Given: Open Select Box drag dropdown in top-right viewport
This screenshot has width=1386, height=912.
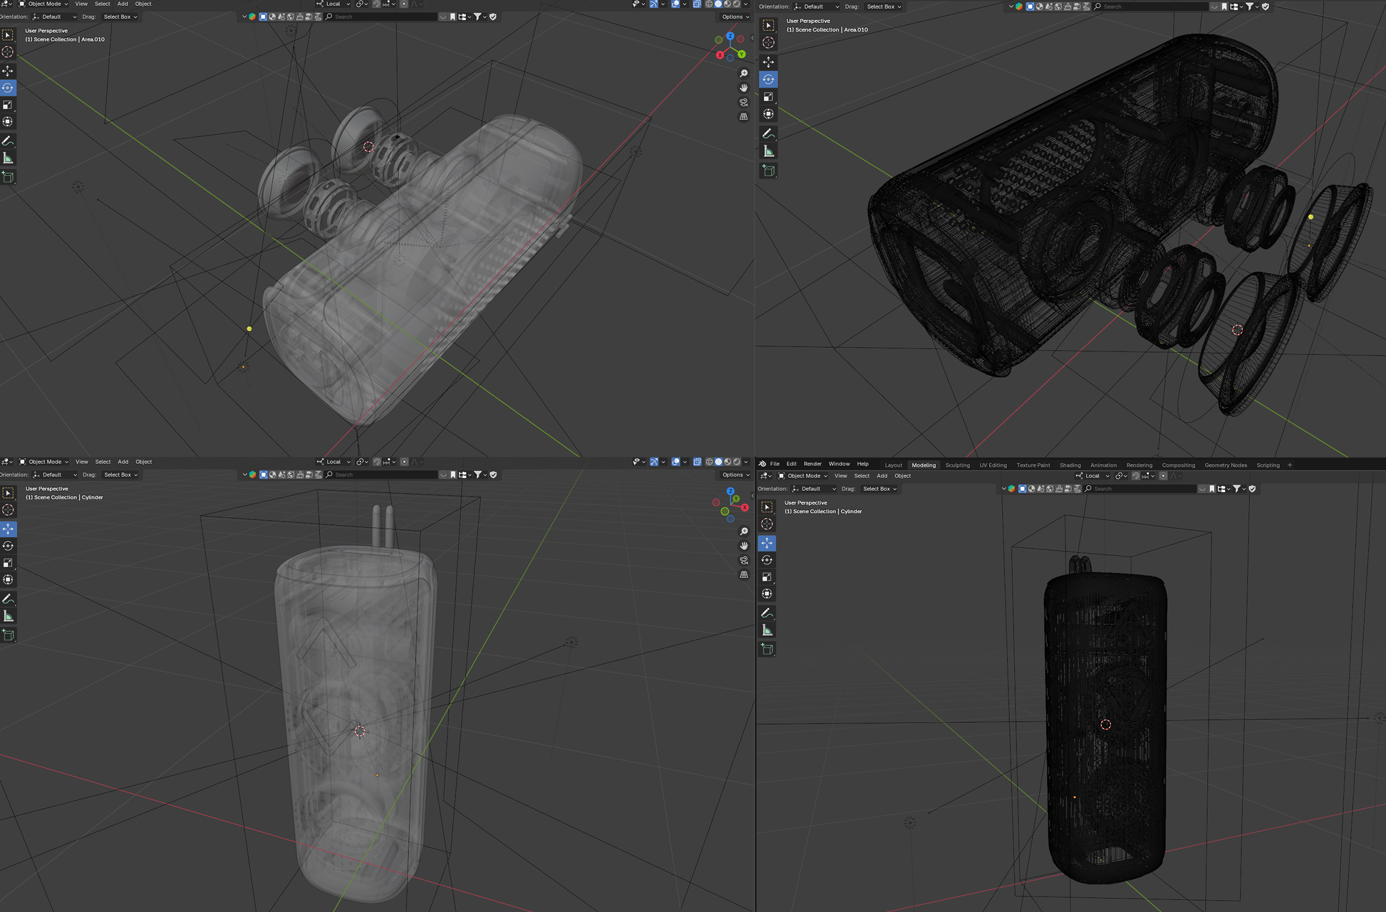Looking at the screenshot, I should [883, 7].
